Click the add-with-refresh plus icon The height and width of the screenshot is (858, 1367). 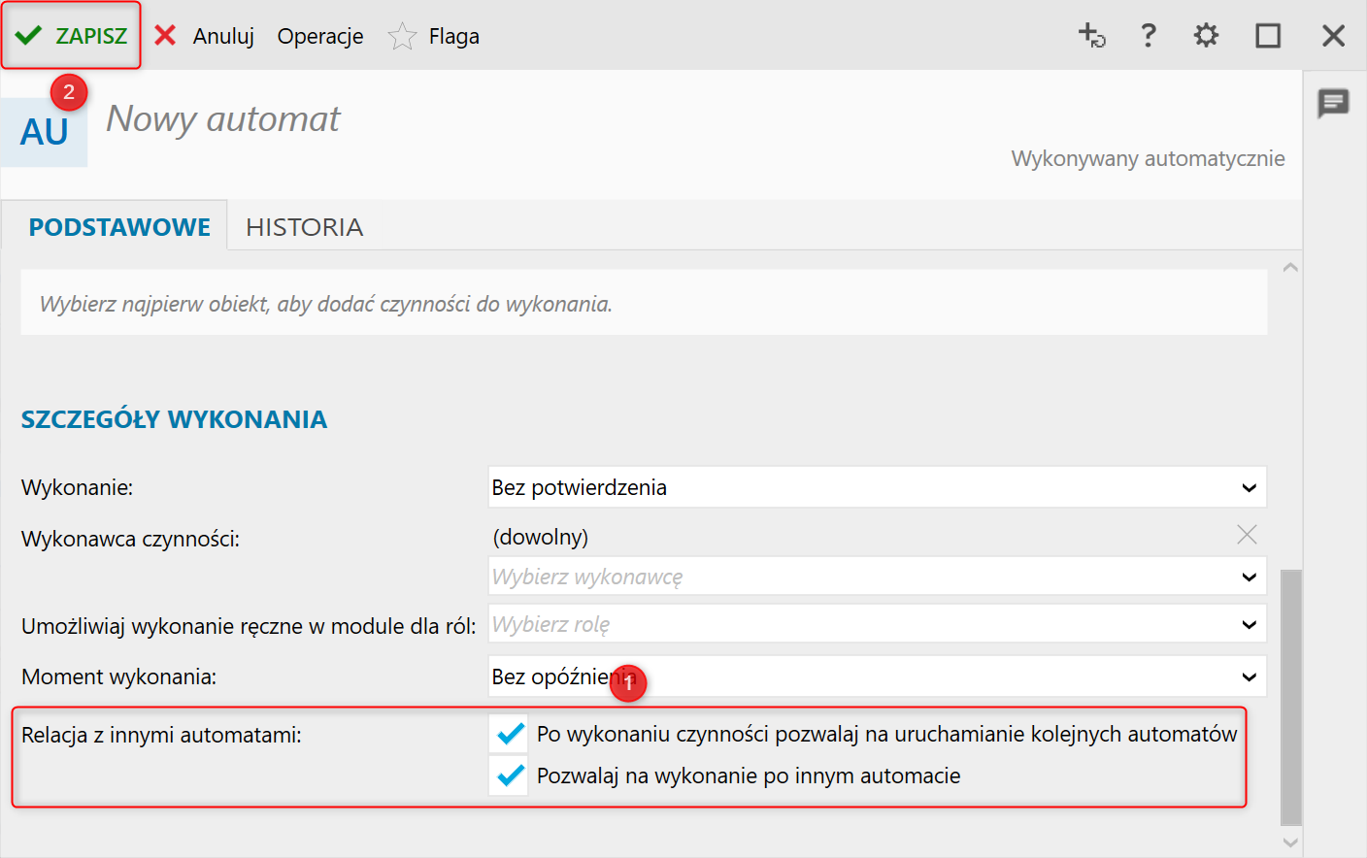point(1092,36)
